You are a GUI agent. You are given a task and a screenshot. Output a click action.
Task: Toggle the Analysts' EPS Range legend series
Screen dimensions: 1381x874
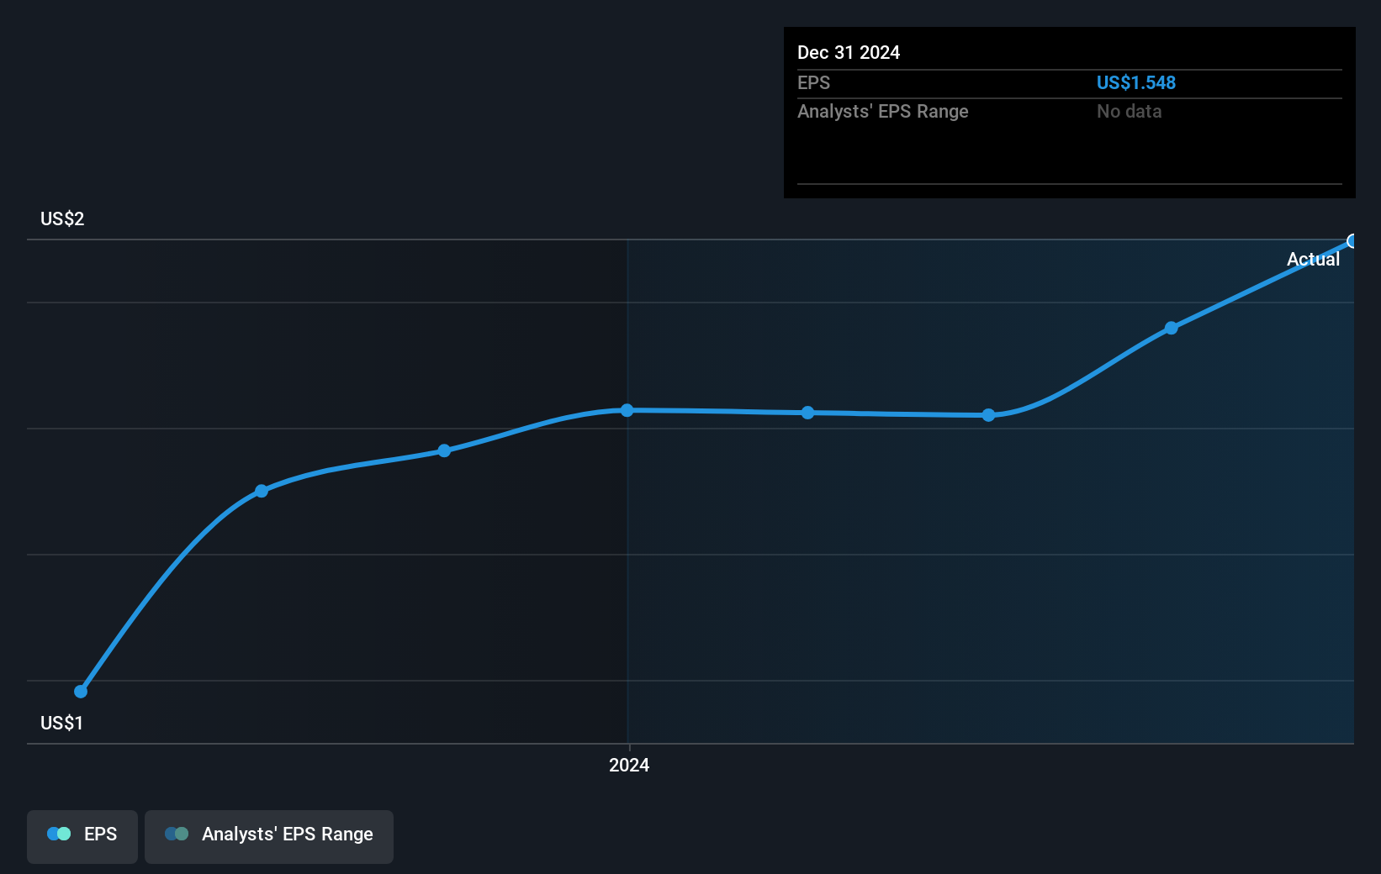(269, 836)
